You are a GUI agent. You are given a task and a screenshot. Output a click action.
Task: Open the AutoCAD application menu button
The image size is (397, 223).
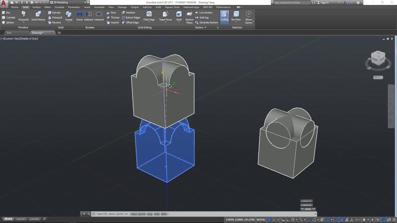click(x=4, y=3)
